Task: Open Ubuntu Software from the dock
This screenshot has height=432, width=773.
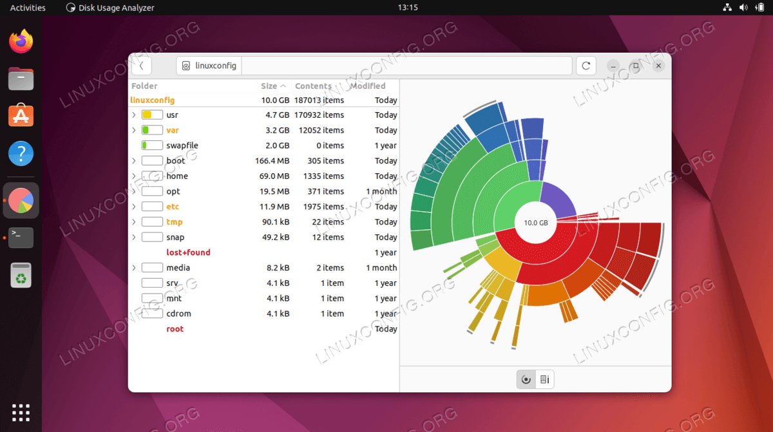Action: coord(21,117)
